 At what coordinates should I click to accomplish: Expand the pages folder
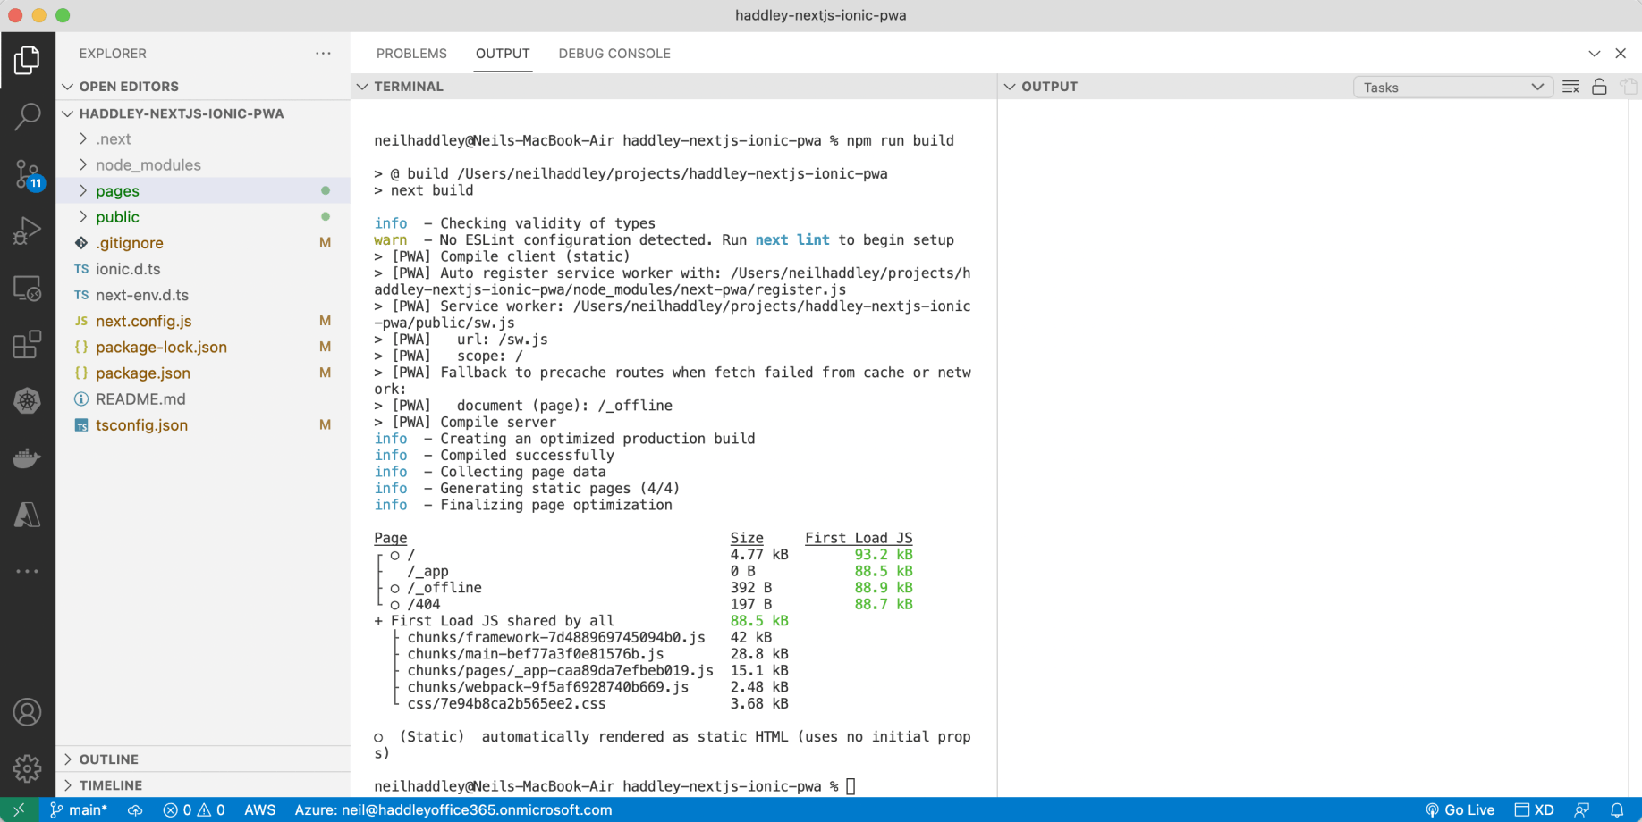[83, 190]
